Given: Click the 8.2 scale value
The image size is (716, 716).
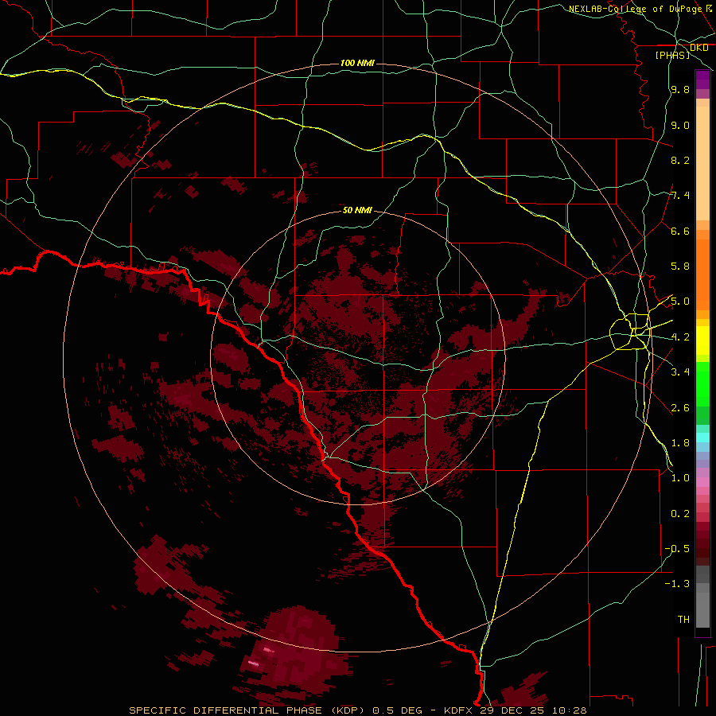Looking at the screenshot, I should 680,160.
